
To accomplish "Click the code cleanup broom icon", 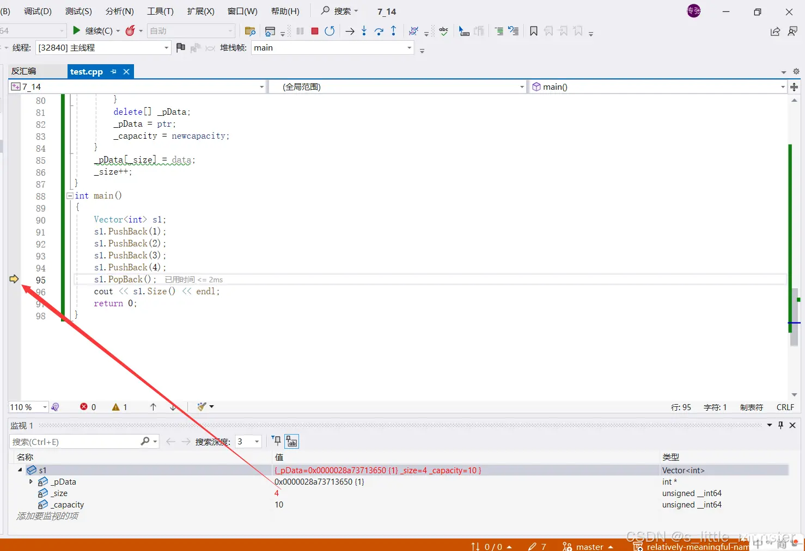I will [x=202, y=407].
